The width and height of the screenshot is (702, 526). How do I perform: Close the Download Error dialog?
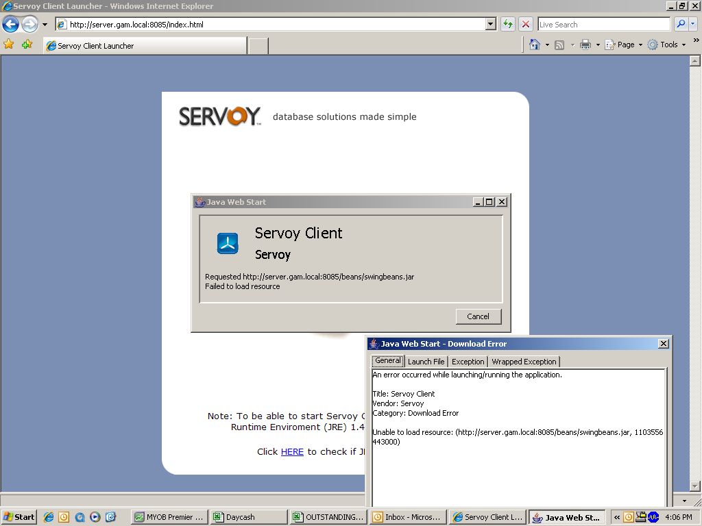[664, 344]
